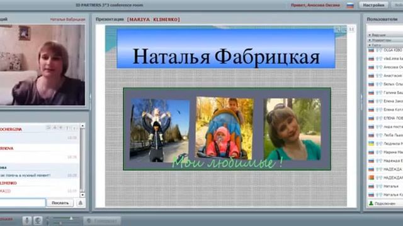Click the up-arrow icon in chat toolbar
Viewport: 403px width, 226px height.
pyautogui.click(x=55, y=127)
